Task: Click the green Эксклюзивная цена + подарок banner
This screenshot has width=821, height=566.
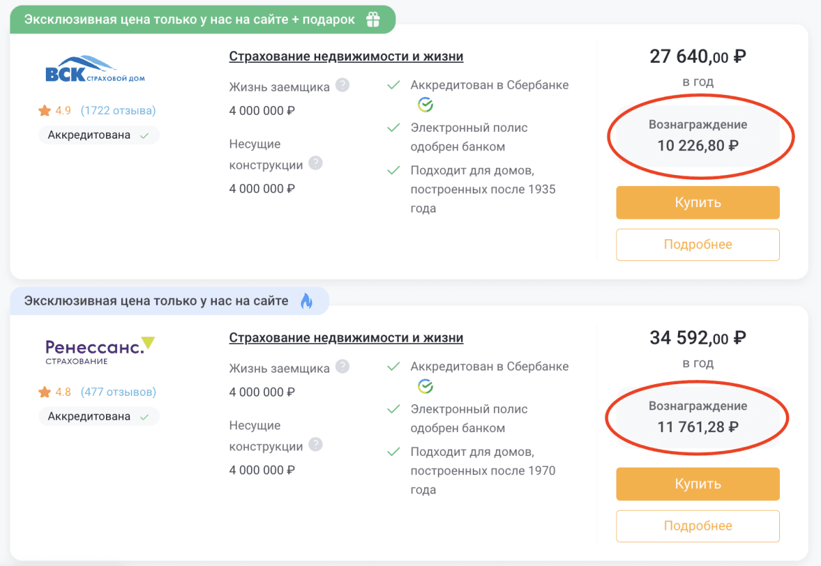Action: [x=203, y=20]
